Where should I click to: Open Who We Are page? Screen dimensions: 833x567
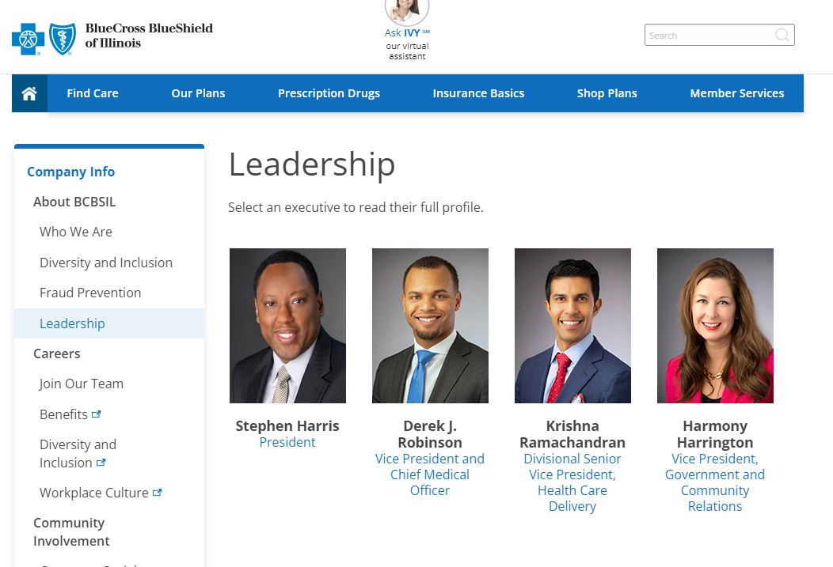tap(76, 232)
